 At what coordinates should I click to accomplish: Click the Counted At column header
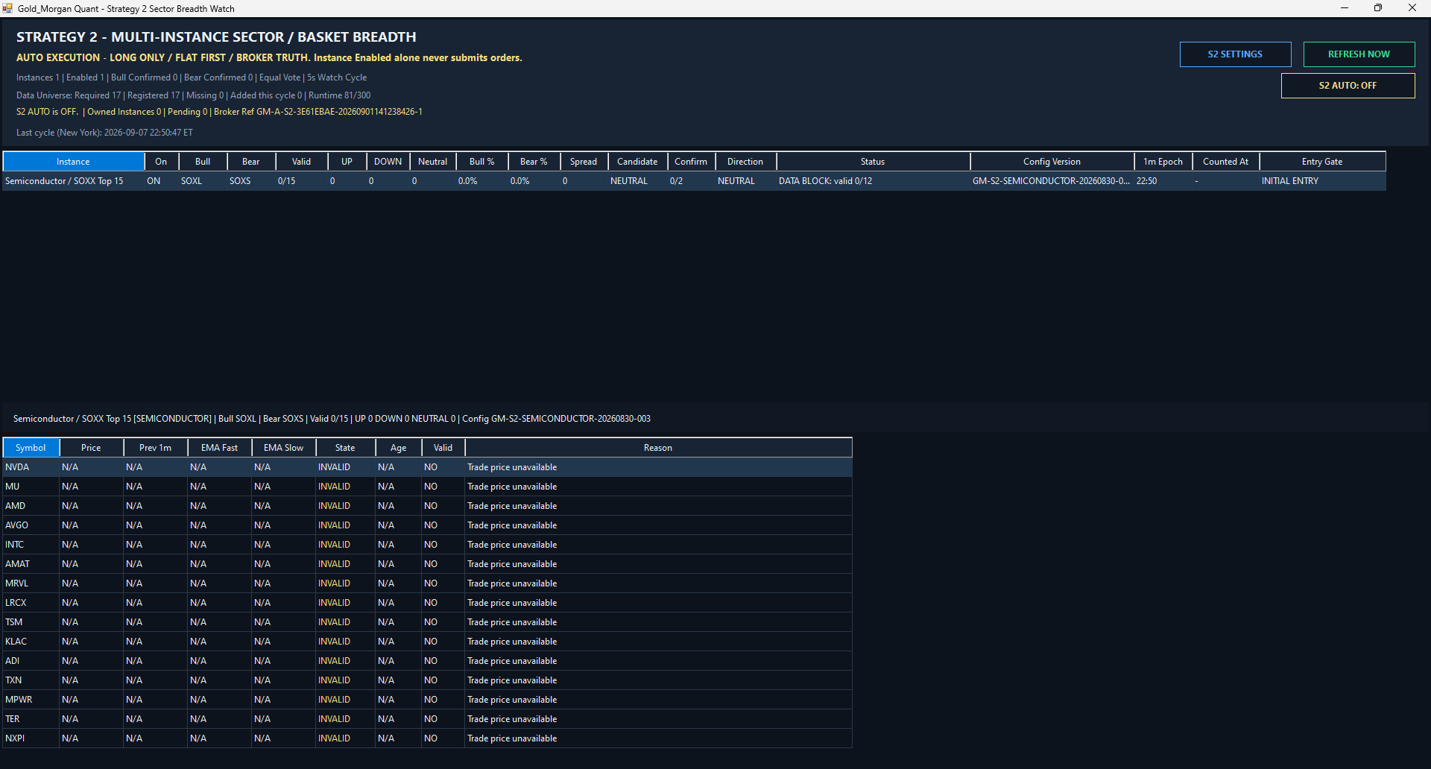1225,162
